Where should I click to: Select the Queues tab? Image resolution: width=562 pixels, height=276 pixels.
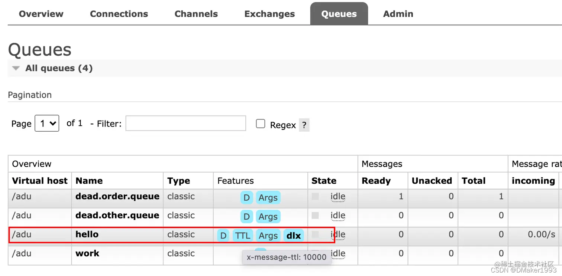(339, 14)
